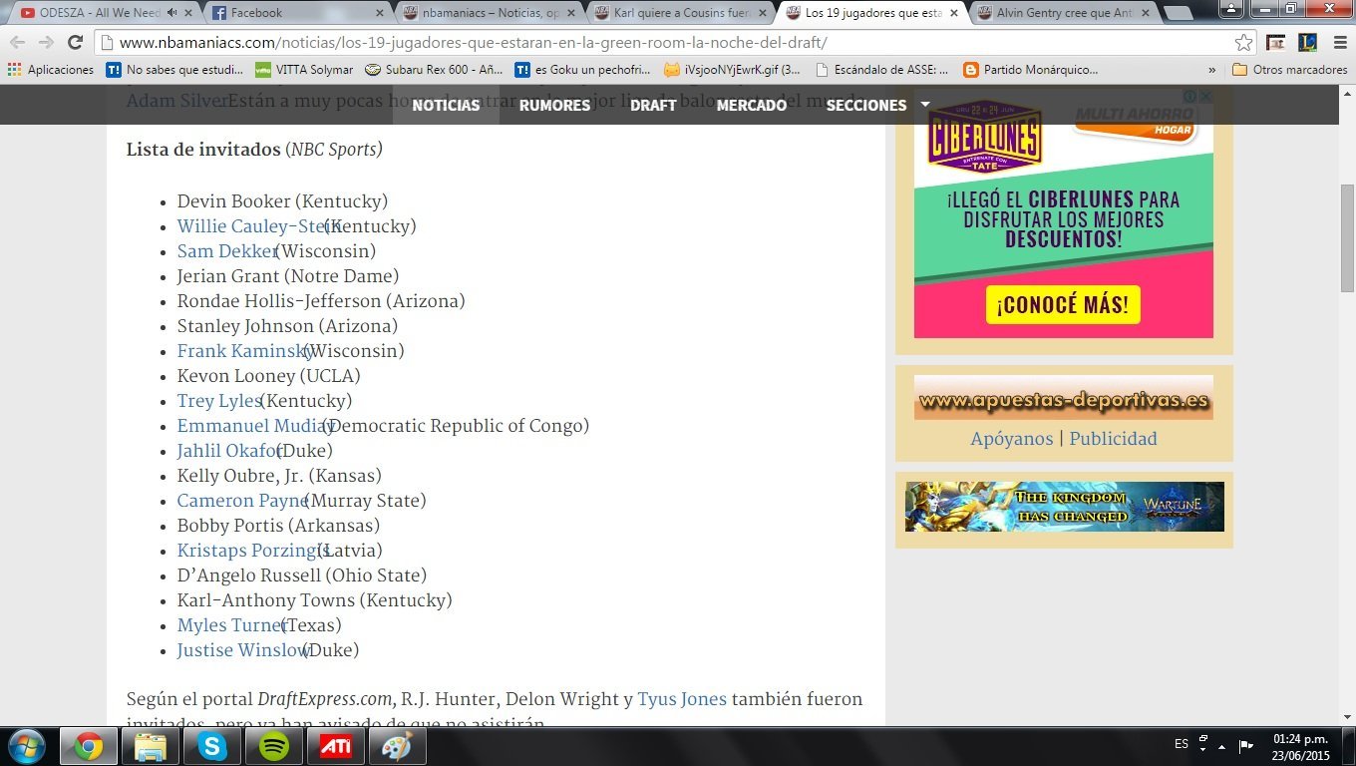Follow the Kristaps Porzingis link
Screen dimensions: 1356x766
pos(253,551)
